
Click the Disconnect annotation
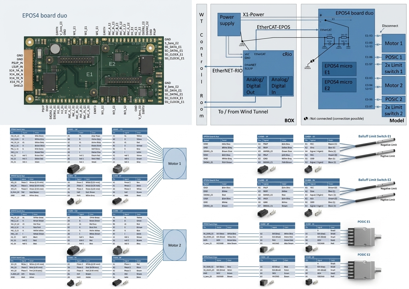[390, 26]
